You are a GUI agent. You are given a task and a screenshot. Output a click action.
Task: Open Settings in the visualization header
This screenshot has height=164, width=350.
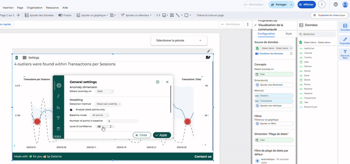point(31,58)
